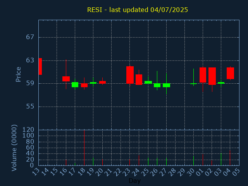The height and width of the screenshot is (186, 248).
Task: Click the chart title RESI - last updated 04/07/2025
Action: click(x=138, y=10)
